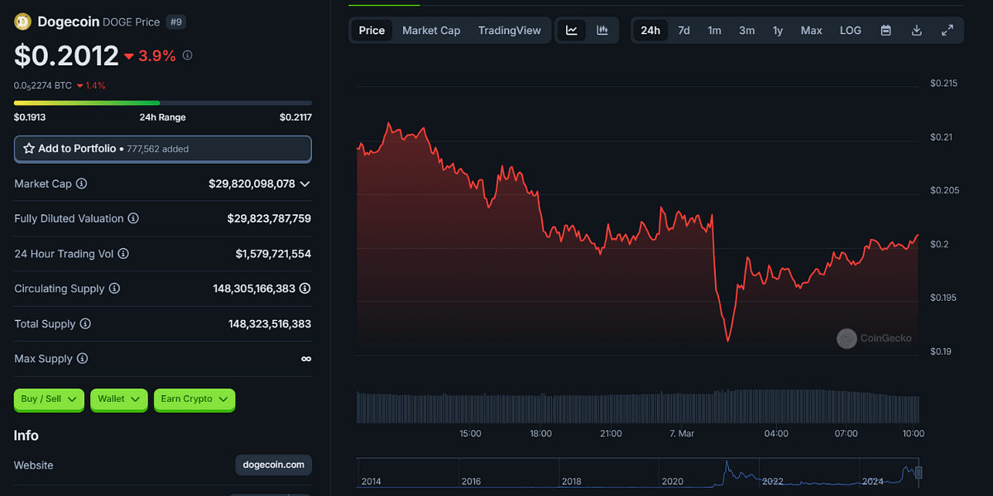Click valuation value $29,823,787,759
The image size is (993, 496).
[x=269, y=219]
